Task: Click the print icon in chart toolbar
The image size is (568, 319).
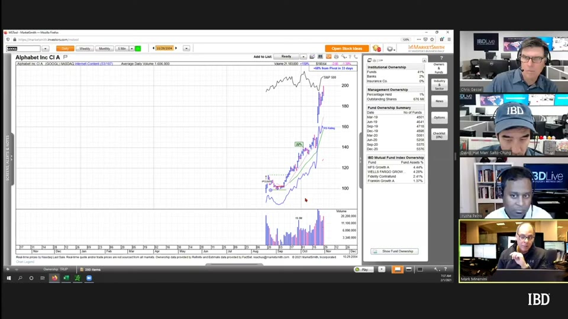Action: point(336,57)
